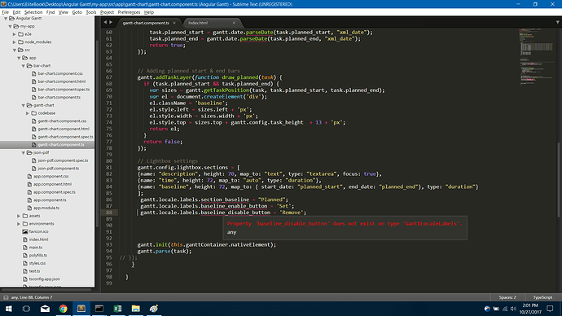Open the View menu
Viewport: 562px width, 316px height.
coord(63,12)
